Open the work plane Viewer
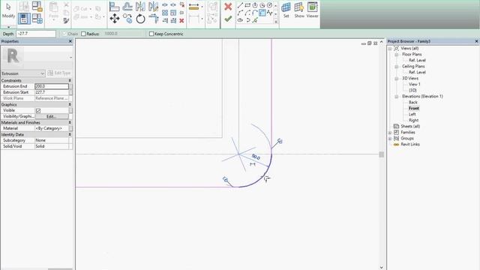The image size is (480, 270). (312, 10)
